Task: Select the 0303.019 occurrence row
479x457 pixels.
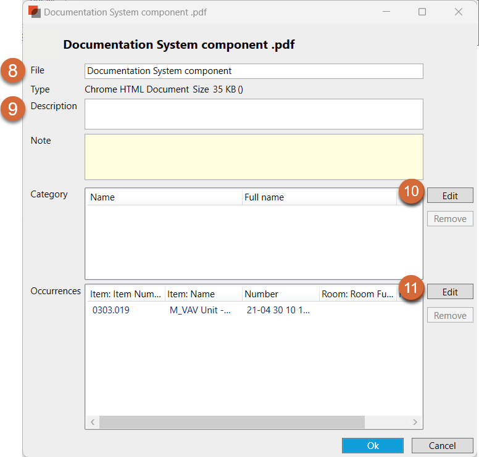Action: coord(111,310)
